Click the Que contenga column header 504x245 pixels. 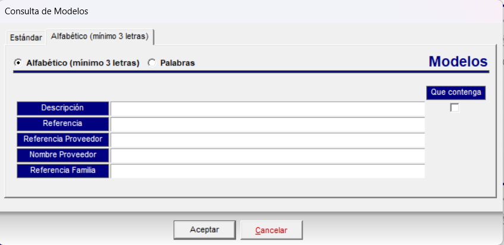[456, 93]
